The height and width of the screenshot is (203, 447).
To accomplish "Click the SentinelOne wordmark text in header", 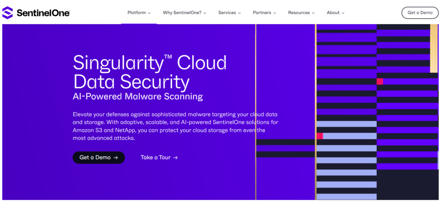I will point(43,13).
